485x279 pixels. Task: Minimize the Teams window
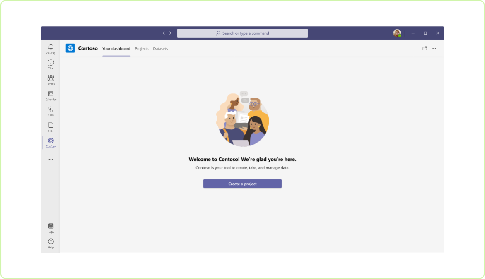tap(413, 33)
